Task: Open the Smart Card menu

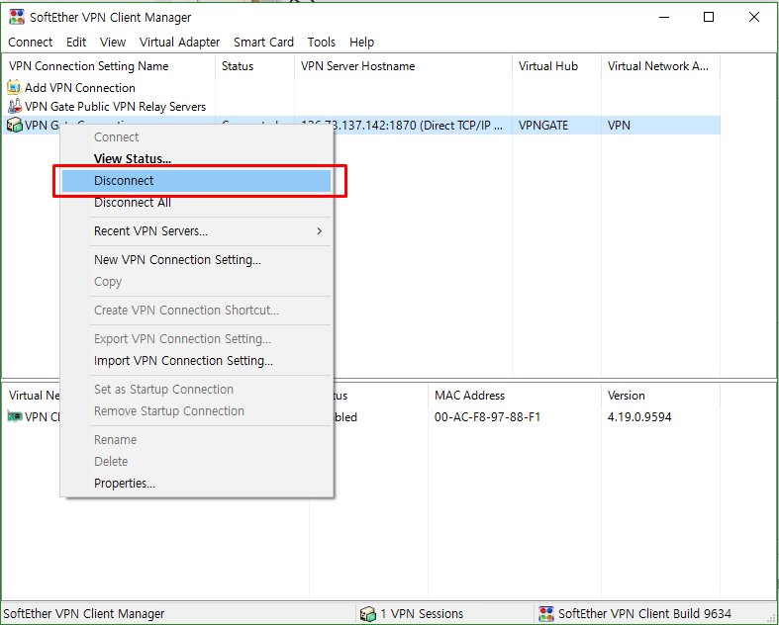Action: (x=264, y=43)
